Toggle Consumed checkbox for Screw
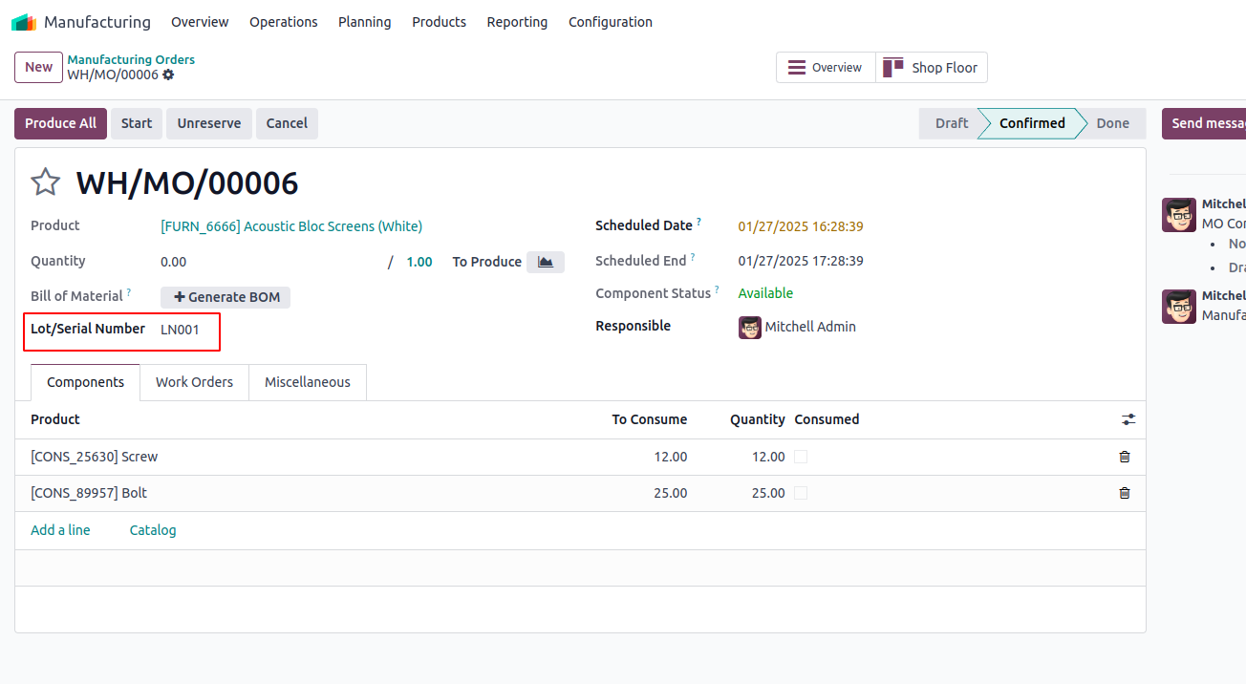Viewport: 1246px width, 684px height. 801,457
